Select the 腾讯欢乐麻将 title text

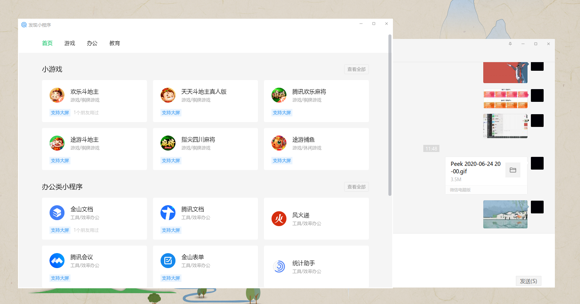click(x=309, y=92)
